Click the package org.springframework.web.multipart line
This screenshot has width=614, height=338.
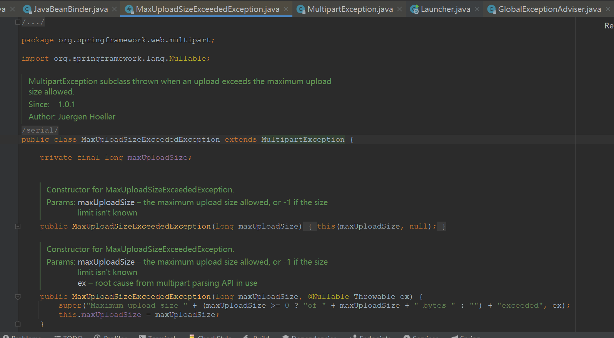pos(118,40)
